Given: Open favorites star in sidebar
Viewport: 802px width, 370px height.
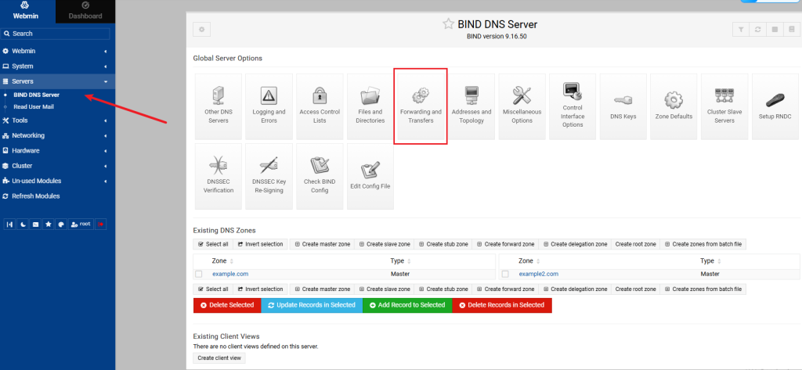Looking at the screenshot, I should pyautogui.click(x=48, y=225).
